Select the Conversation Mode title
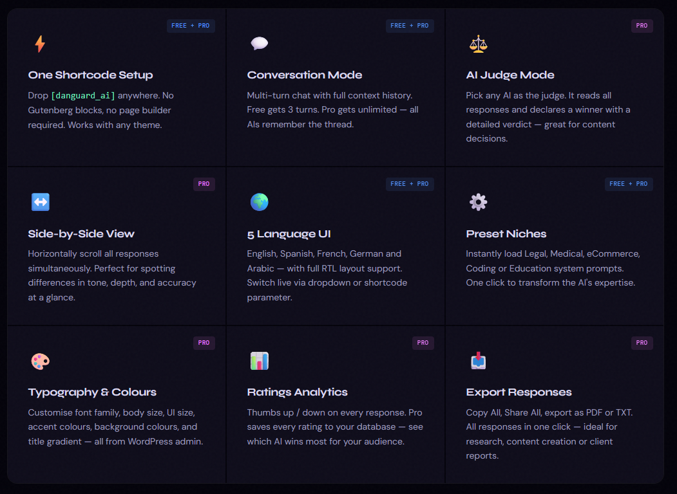The height and width of the screenshot is (494, 677). (305, 75)
